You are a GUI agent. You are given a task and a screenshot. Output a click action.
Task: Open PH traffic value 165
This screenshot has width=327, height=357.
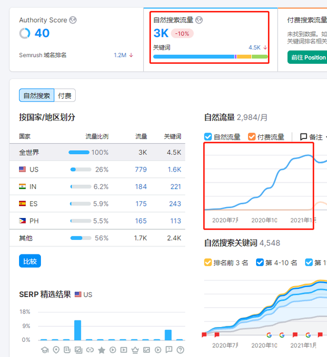[x=141, y=221]
